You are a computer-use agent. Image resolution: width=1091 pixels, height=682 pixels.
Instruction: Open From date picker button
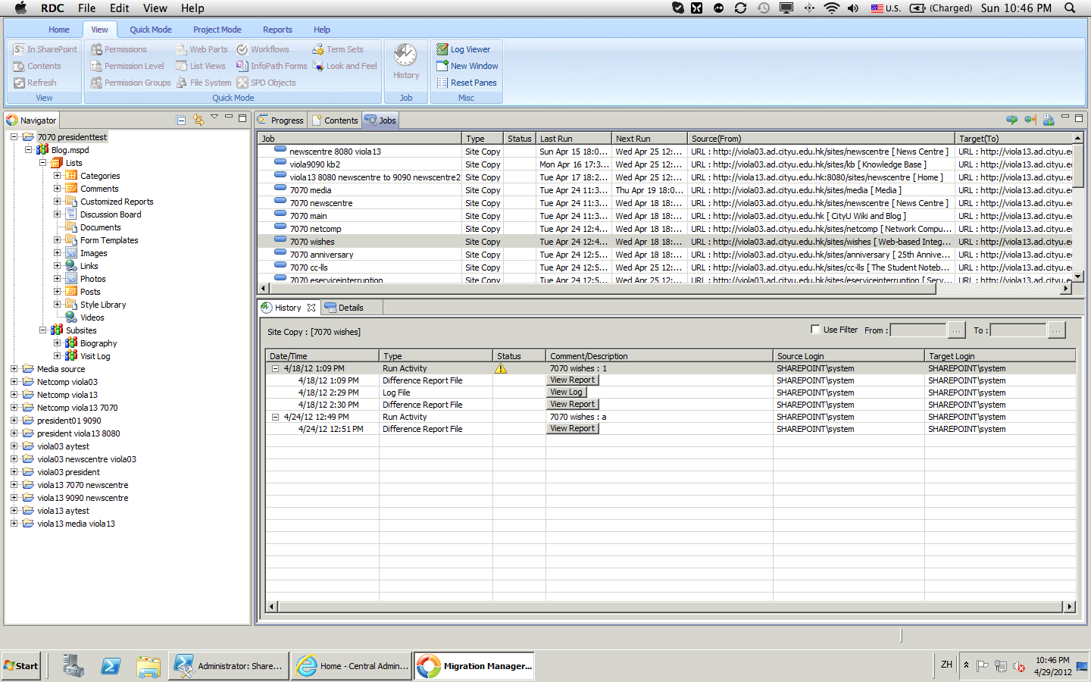click(957, 330)
